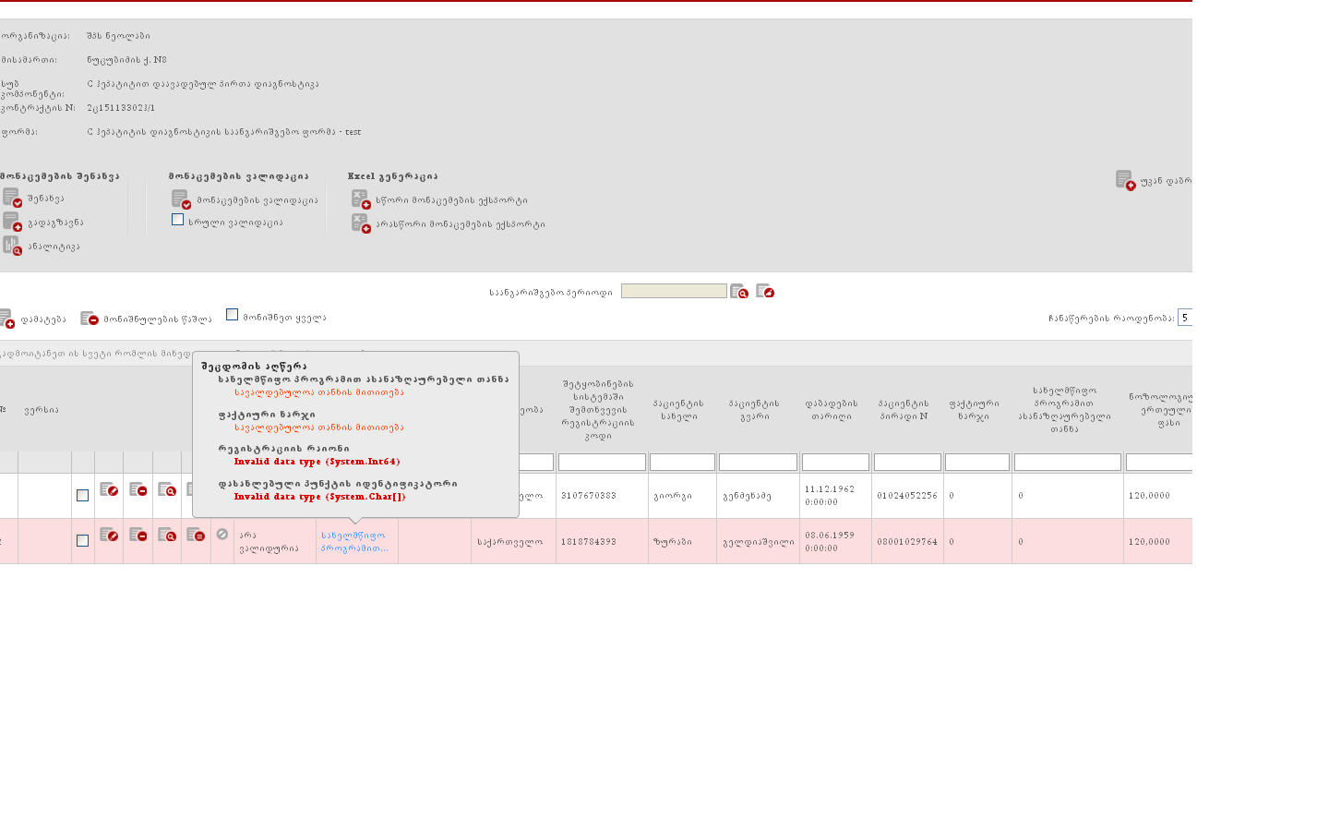
Task: Click the შენახვა (Save) icon
Action: coord(12,198)
